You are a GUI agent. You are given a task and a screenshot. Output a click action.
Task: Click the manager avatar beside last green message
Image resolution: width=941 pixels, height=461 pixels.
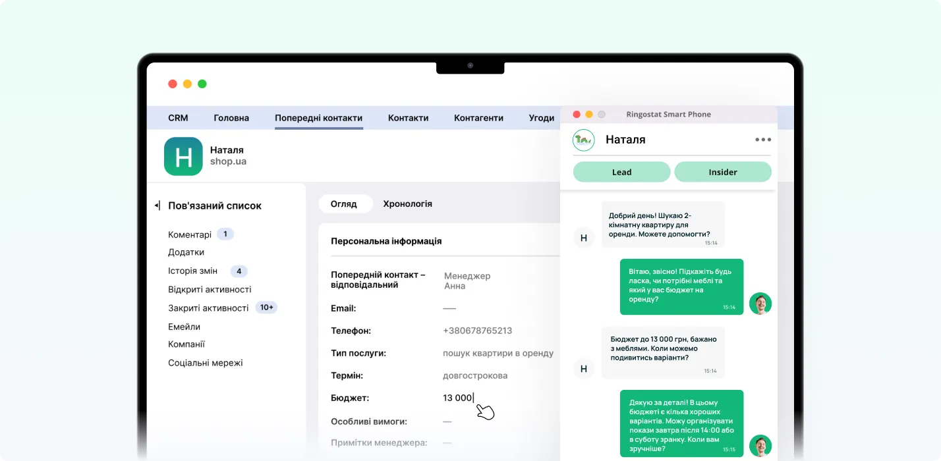pos(760,446)
